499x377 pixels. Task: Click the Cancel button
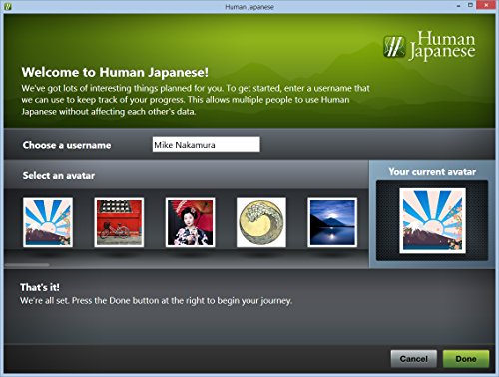(x=414, y=359)
